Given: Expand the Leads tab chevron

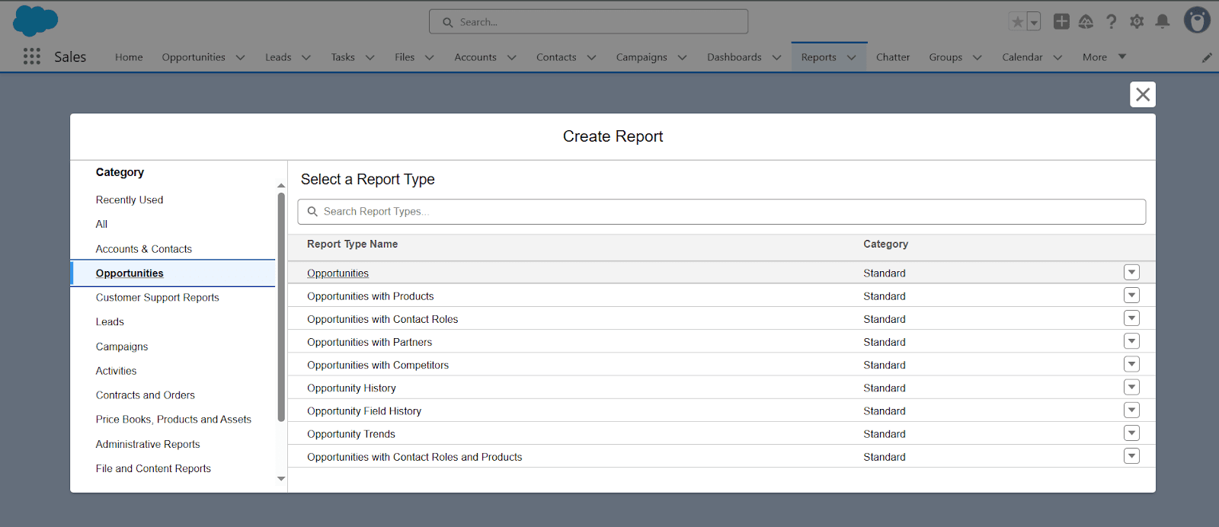Looking at the screenshot, I should click(x=306, y=57).
